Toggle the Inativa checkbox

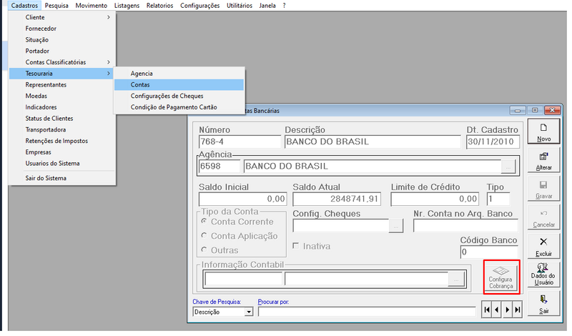[x=296, y=246]
